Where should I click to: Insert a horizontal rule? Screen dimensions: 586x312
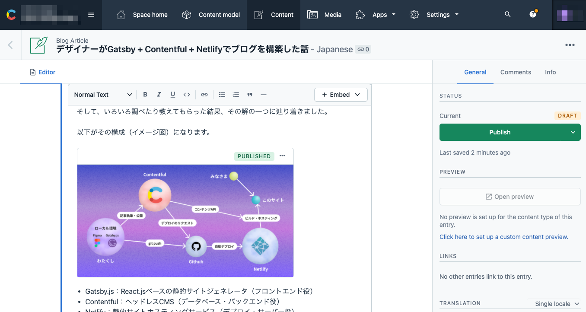click(264, 94)
